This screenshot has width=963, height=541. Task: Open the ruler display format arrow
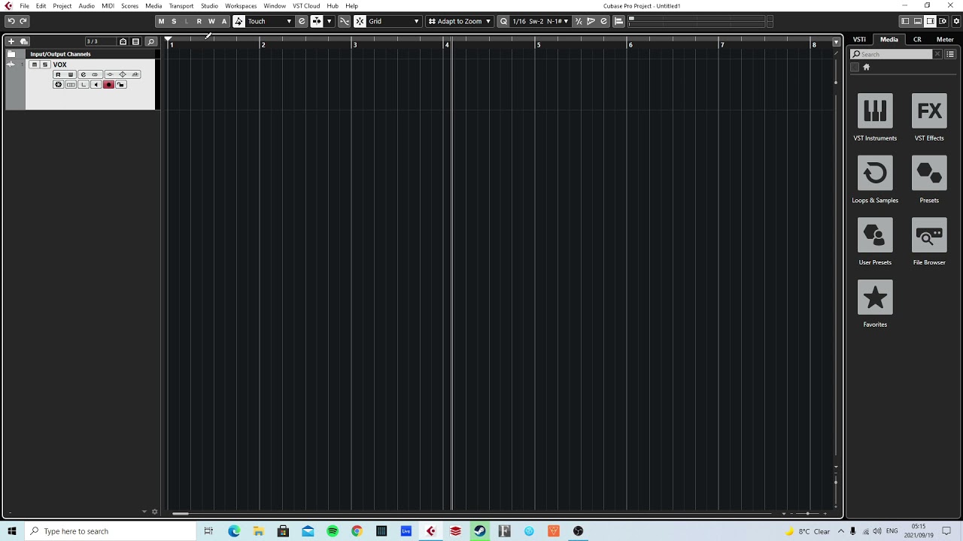[836, 43]
